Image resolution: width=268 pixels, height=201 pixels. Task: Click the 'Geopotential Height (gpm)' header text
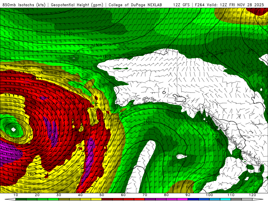coord(77,5)
